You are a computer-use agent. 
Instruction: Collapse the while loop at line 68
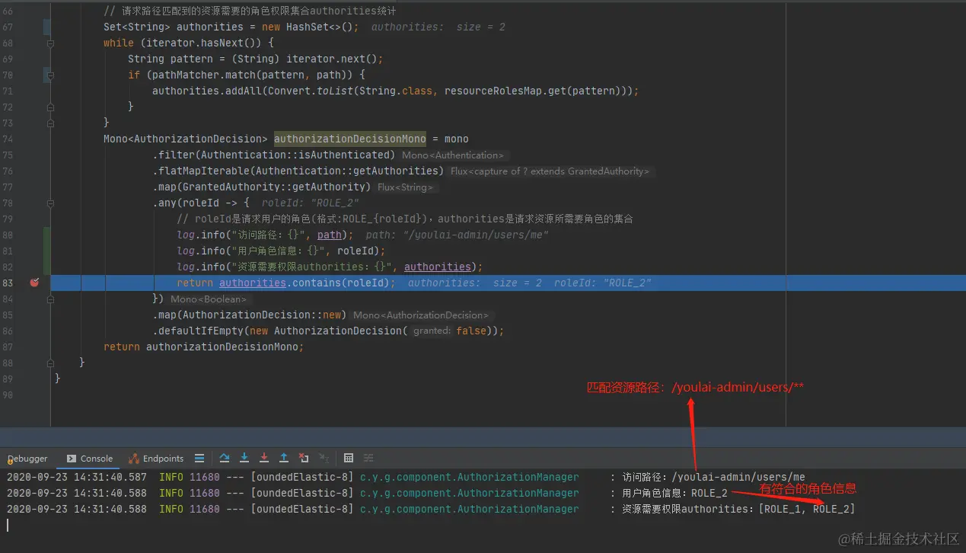tap(51, 43)
